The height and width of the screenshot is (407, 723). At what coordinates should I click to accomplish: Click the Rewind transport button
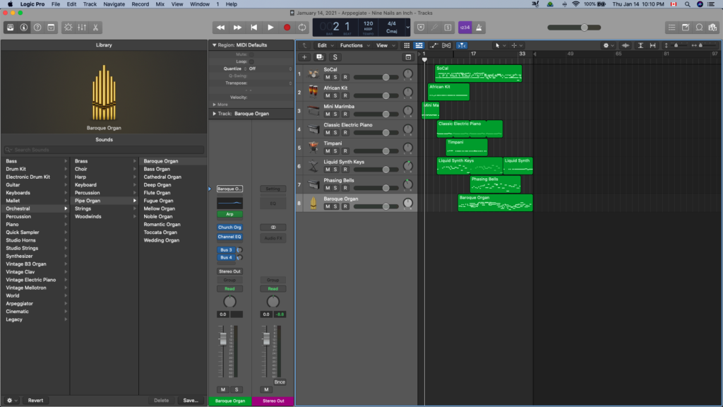click(220, 28)
